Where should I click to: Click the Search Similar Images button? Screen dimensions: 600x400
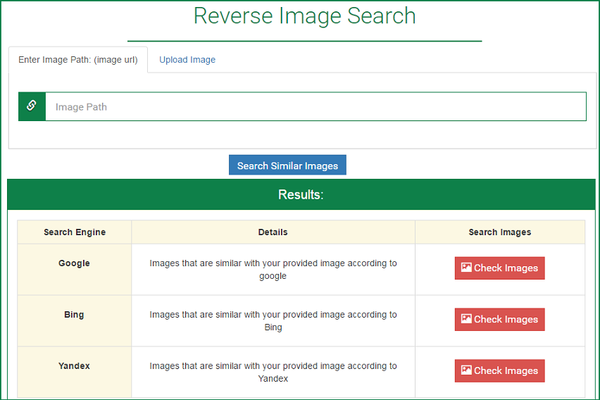click(287, 165)
